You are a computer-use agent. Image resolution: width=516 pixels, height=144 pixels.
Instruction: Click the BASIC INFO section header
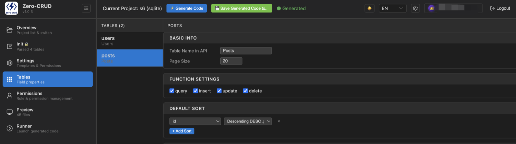(183, 38)
